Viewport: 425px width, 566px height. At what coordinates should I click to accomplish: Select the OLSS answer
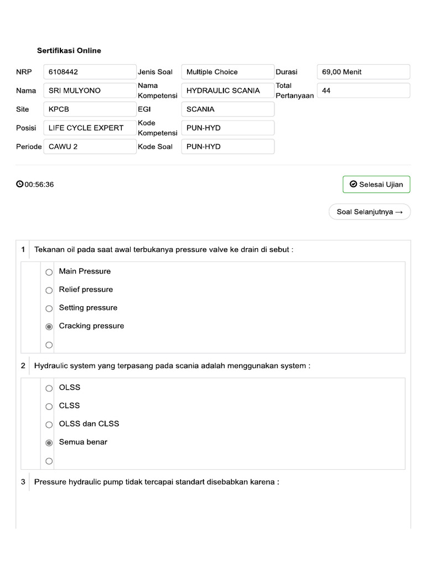(x=49, y=388)
